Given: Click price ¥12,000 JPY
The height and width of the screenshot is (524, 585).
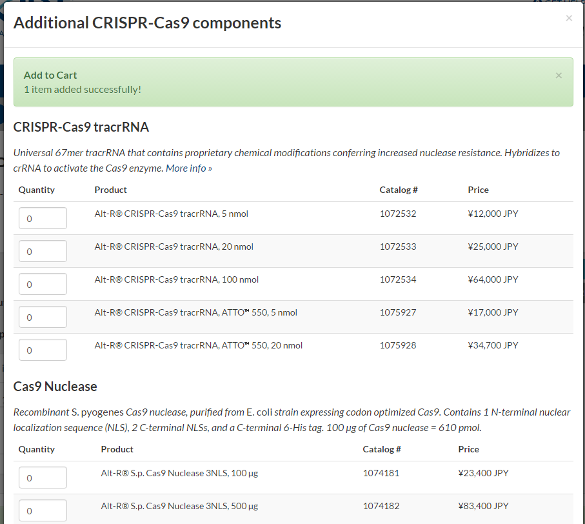Looking at the screenshot, I should click(x=493, y=214).
